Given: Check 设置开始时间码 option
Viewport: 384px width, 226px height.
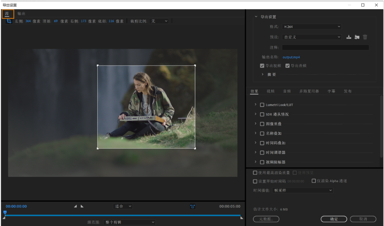Looking at the screenshot, I should tap(255, 181).
